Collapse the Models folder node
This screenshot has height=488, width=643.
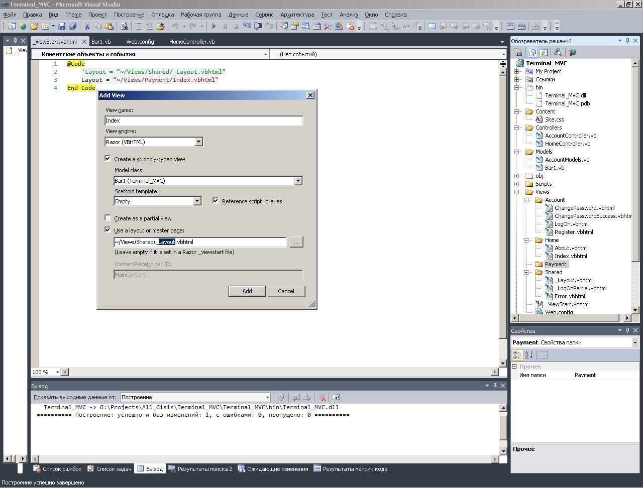coord(516,152)
